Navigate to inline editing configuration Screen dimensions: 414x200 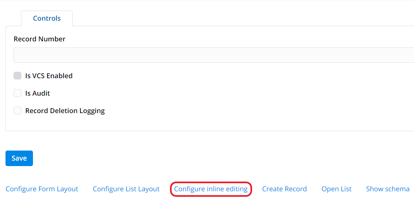click(211, 189)
